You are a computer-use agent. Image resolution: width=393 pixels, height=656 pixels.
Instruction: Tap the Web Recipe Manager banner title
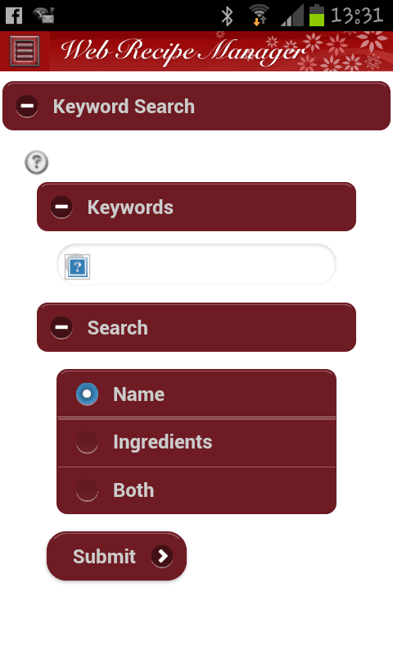click(183, 51)
